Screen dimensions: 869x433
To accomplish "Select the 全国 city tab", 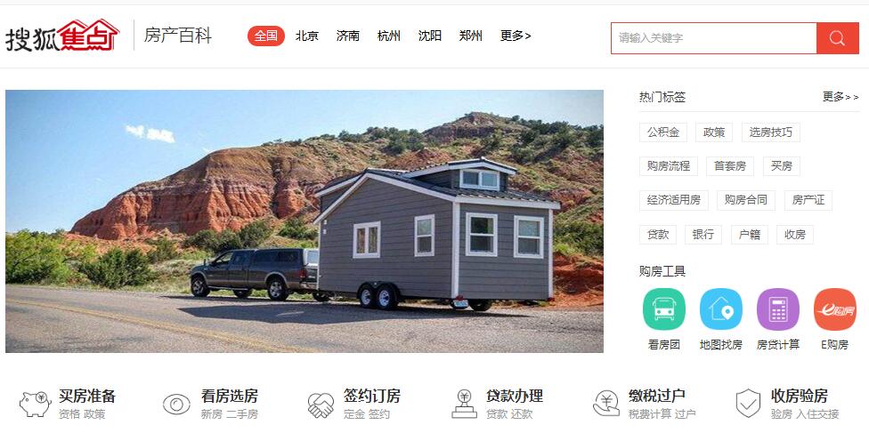I will (266, 36).
